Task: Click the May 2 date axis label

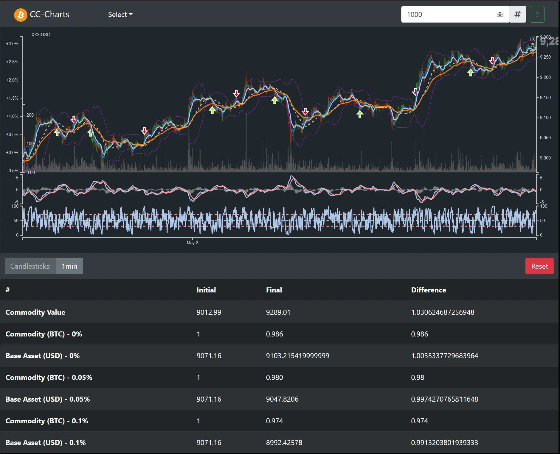Action: pyautogui.click(x=192, y=243)
